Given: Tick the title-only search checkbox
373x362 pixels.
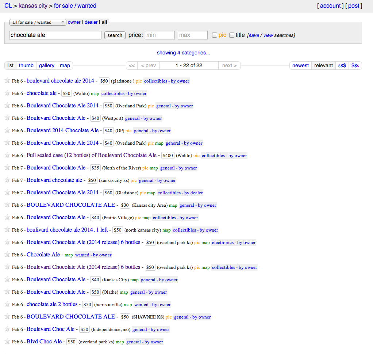Looking at the screenshot, I should 232,35.
